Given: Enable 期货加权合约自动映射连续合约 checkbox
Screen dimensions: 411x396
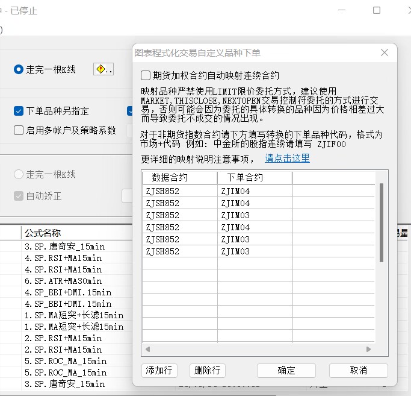Looking at the screenshot, I should tap(146, 75).
